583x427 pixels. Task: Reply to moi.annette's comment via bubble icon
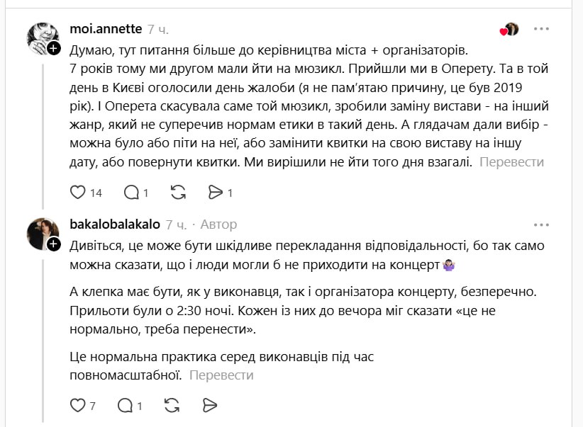pyautogui.click(x=131, y=192)
